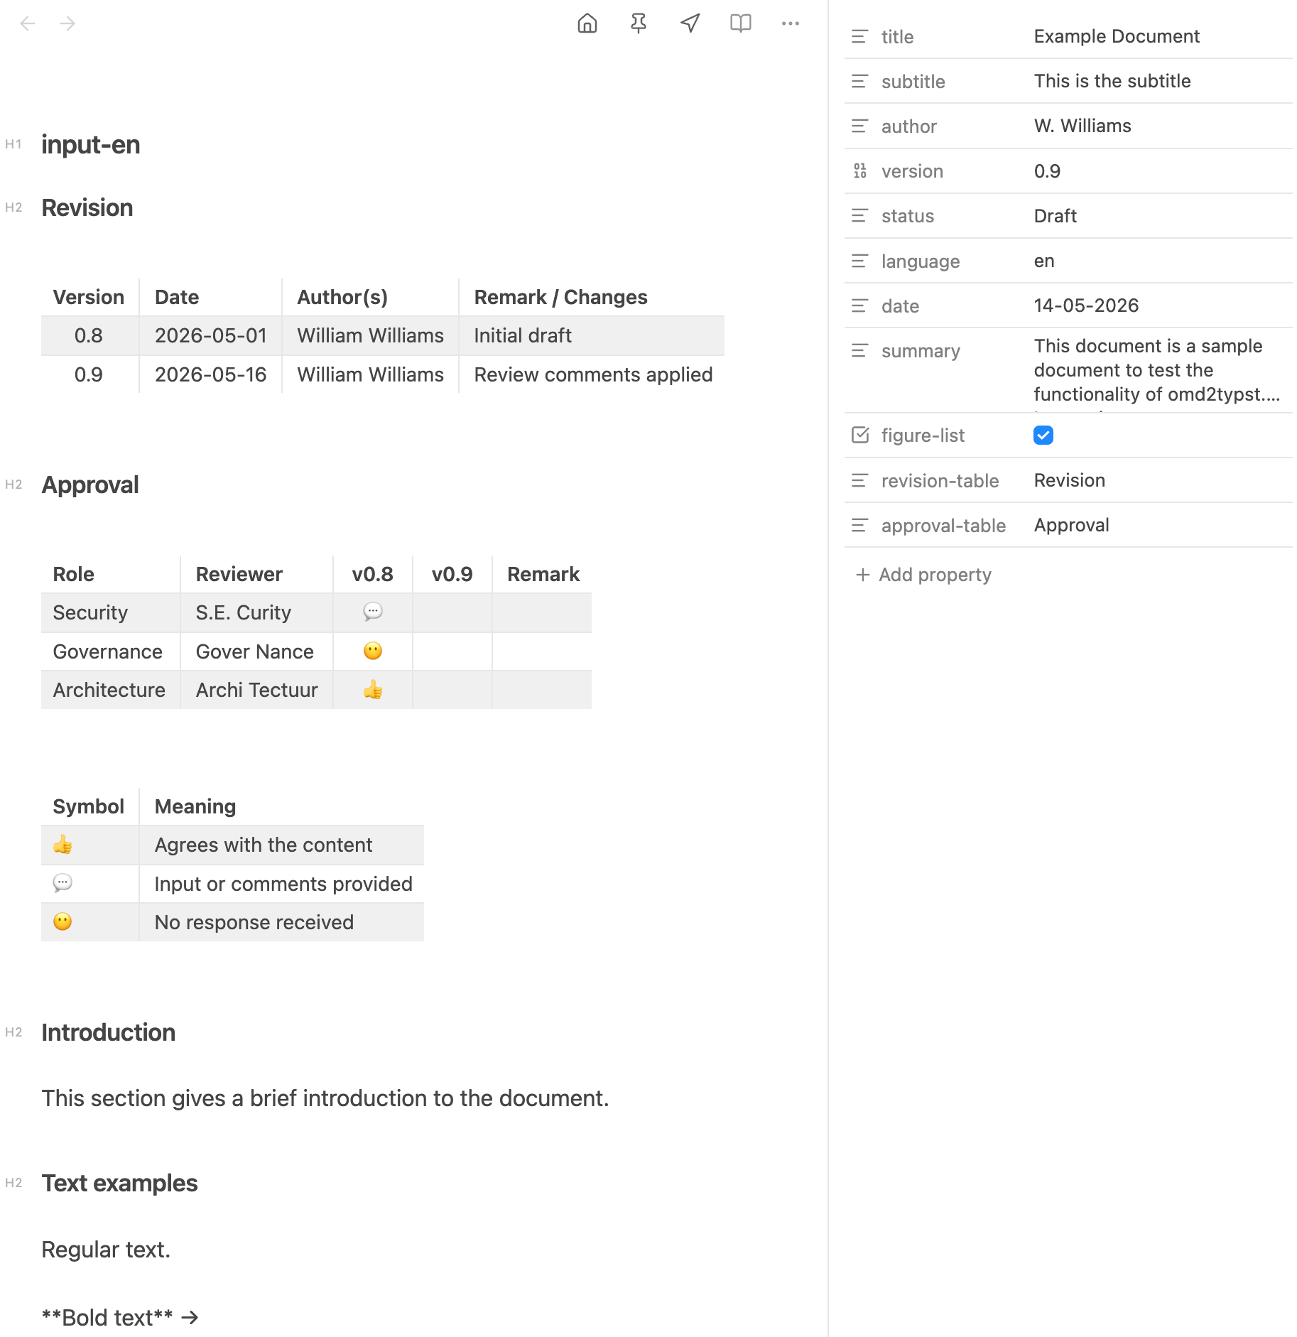This screenshot has width=1297, height=1337.
Task: Select No response received cell
Action: [281, 922]
